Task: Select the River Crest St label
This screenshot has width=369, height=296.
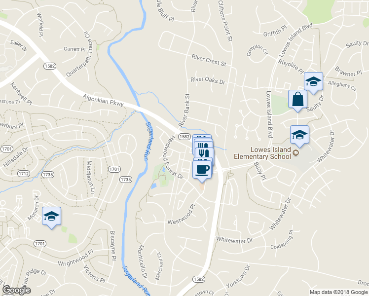Action: 209,60
